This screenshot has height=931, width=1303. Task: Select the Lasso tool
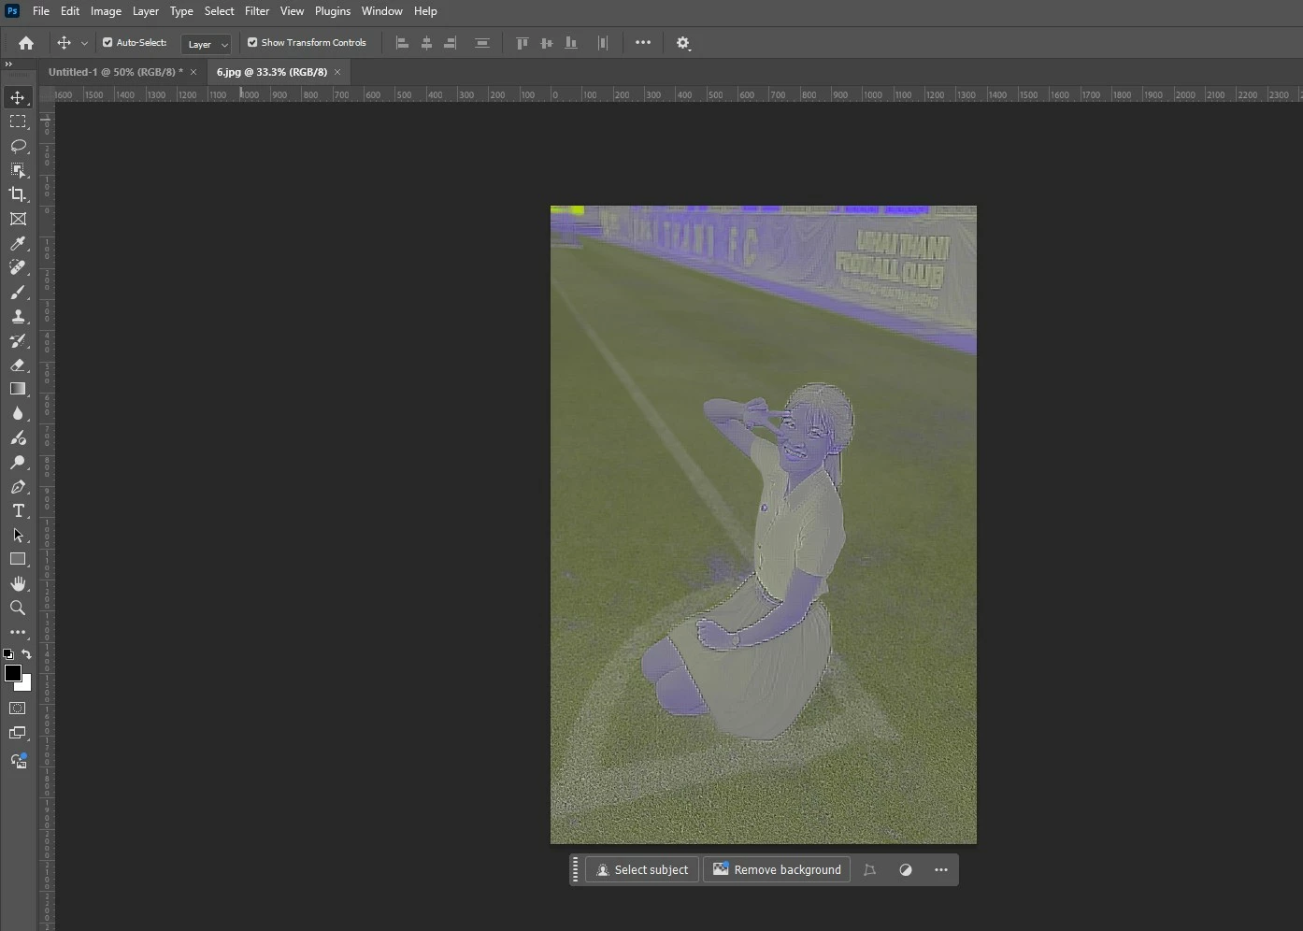coord(18,146)
